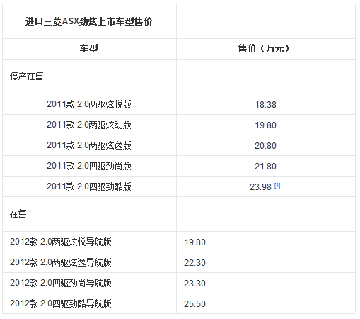
Task: Click the price 21.80
Action: (265, 167)
